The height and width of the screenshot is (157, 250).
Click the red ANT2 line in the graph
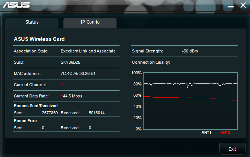tap(191, 98)
